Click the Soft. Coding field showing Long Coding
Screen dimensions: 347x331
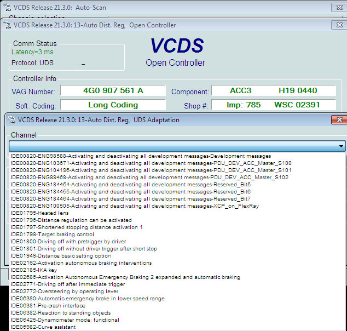point(113,105)
